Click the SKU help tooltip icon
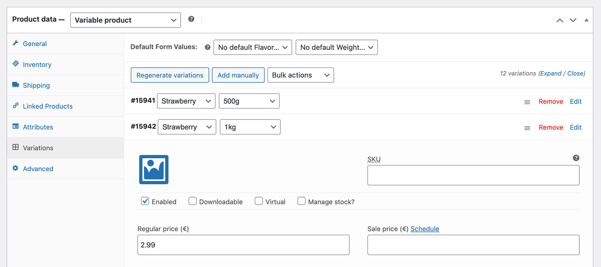Viewport: 601px width, 267px height. click(576, 158)
